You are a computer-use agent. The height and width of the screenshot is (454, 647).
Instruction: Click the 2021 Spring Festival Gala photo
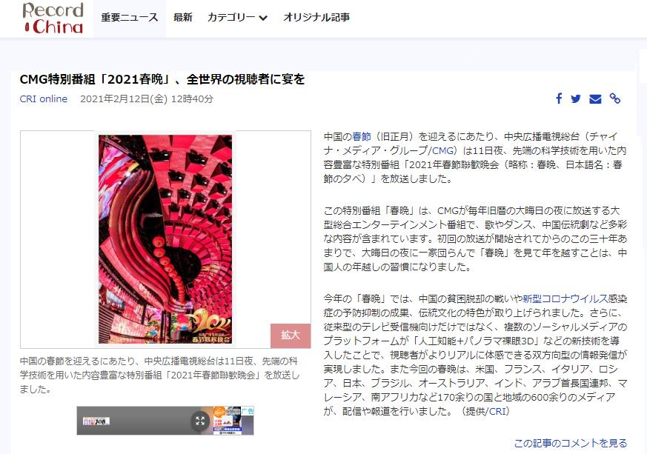tap(165, 239)
